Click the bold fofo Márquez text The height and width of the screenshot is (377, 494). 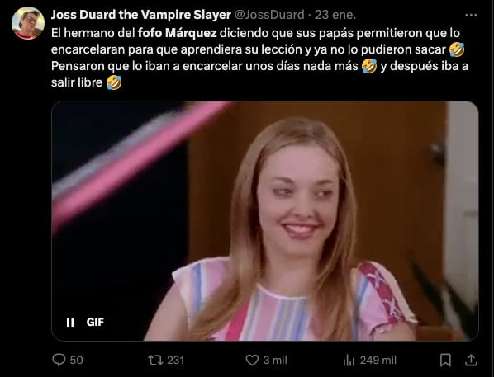[x=178, y=33]
